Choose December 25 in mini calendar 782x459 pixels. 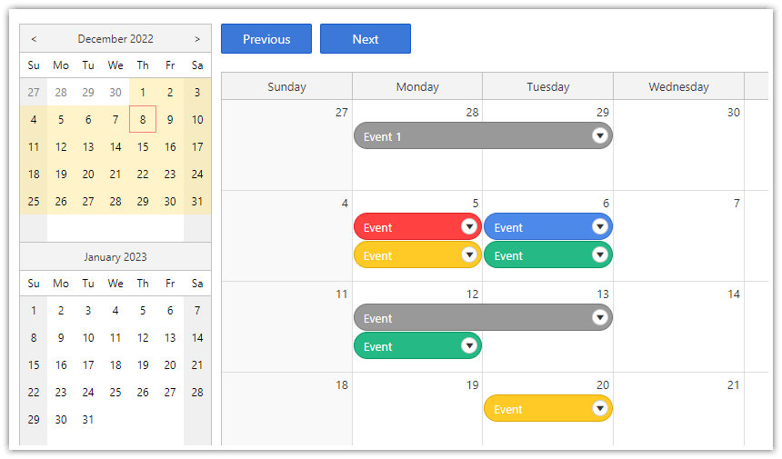[x=34, y=202]
